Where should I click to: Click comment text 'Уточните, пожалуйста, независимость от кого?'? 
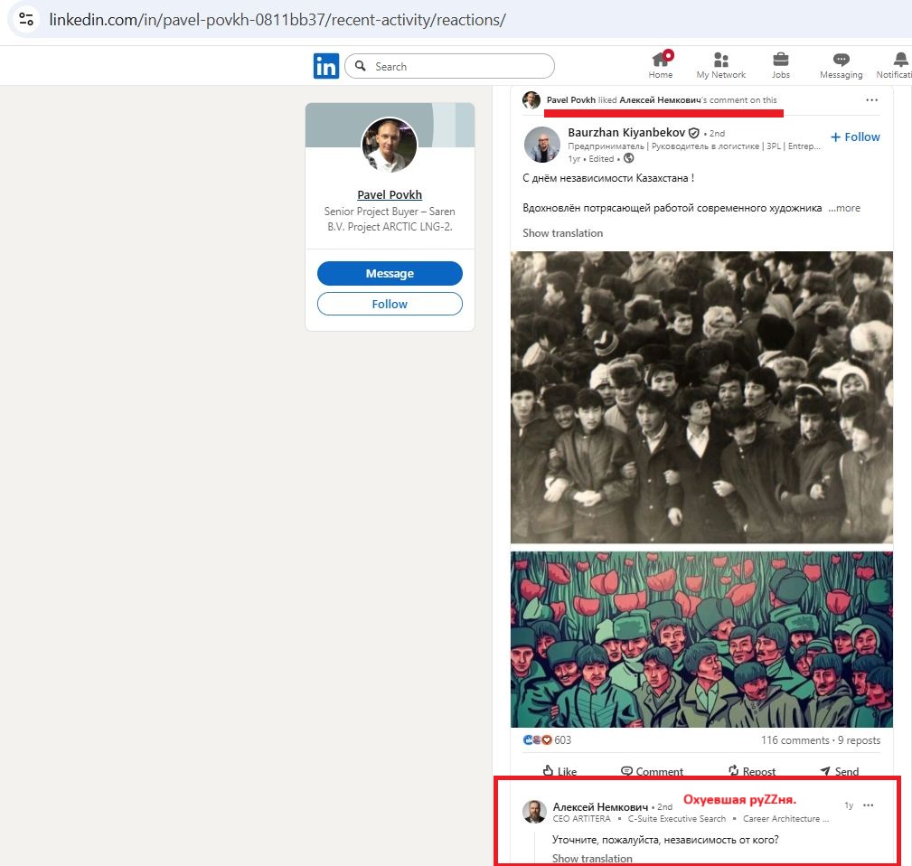(x=665, y=839)
